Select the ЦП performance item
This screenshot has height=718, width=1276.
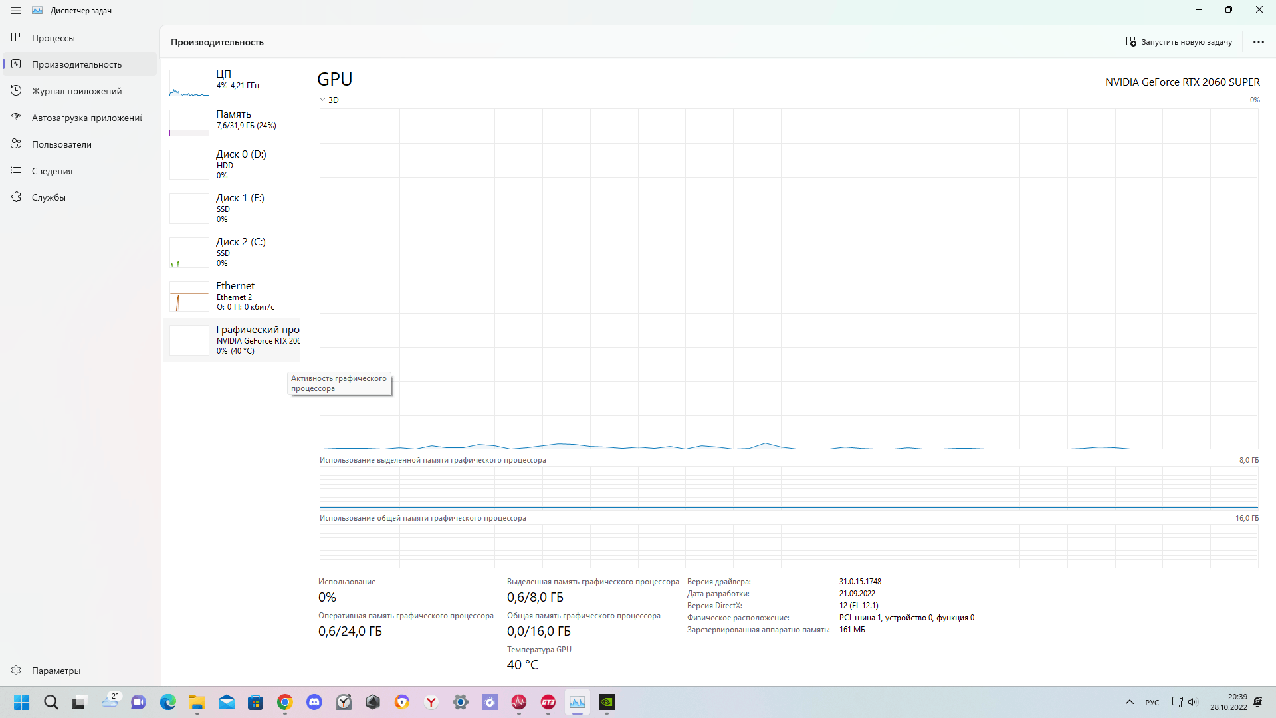[231, 83]
